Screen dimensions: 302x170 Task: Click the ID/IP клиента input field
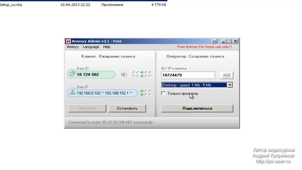coord(188,75)
